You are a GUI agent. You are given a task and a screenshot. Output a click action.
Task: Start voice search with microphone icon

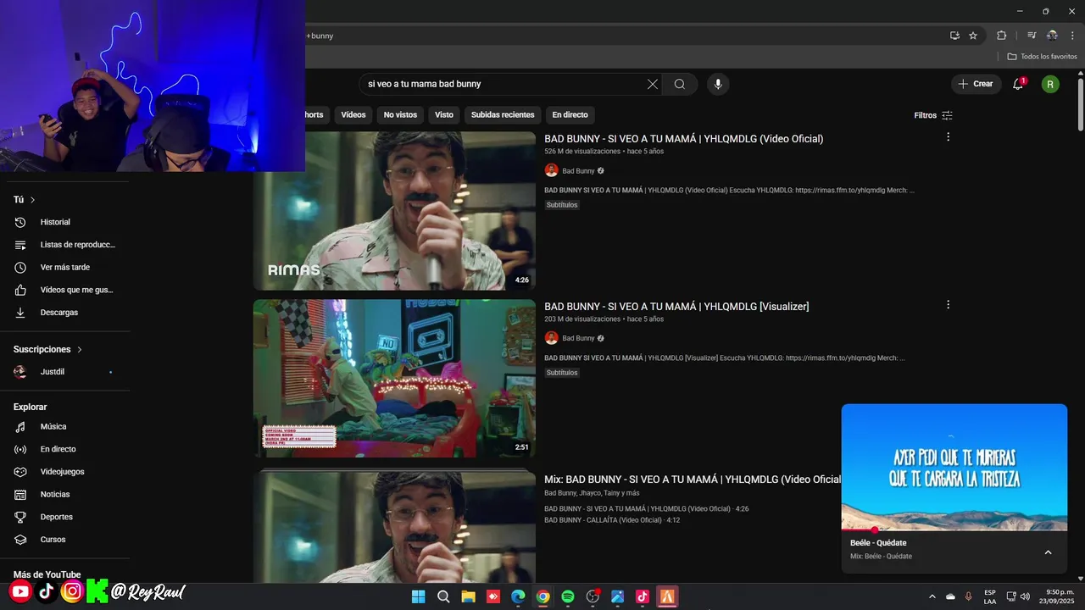pyautogui.click(x=718, y=84)
